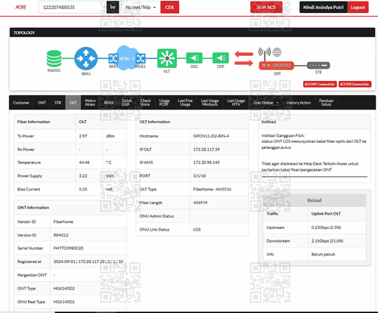Open the Last Usage Minitools tab
378x313 pixels.
209,102
